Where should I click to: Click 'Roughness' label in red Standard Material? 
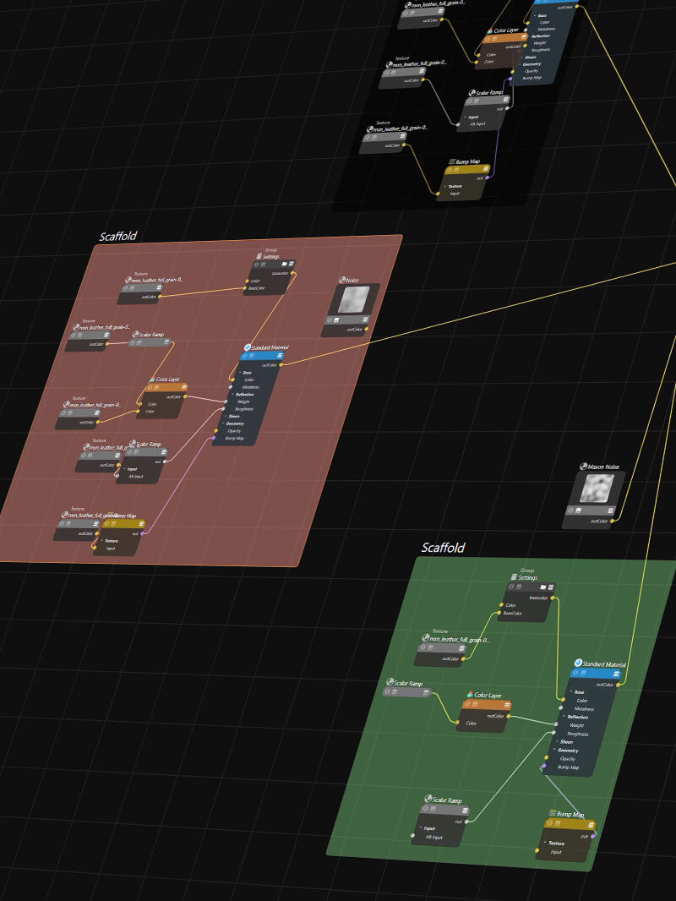click(244, 409)
